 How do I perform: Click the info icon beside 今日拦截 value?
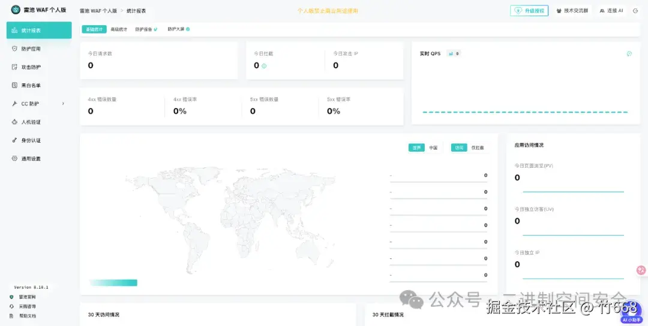[264, 65]
